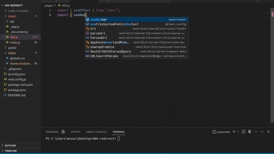Click the cube icon of useRouter suggestion
The width and height of the screenshot is (274, 154).
tap(87, 20)
